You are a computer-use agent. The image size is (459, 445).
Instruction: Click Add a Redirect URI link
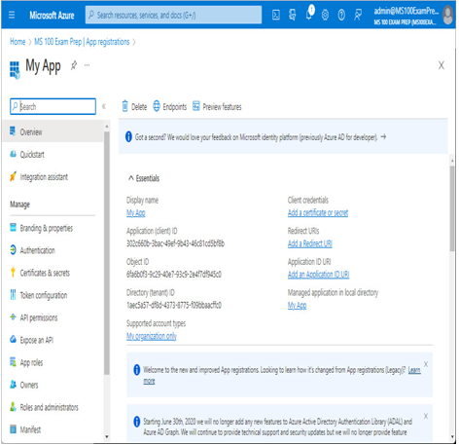pyautogui.click(x=310, y=243)
